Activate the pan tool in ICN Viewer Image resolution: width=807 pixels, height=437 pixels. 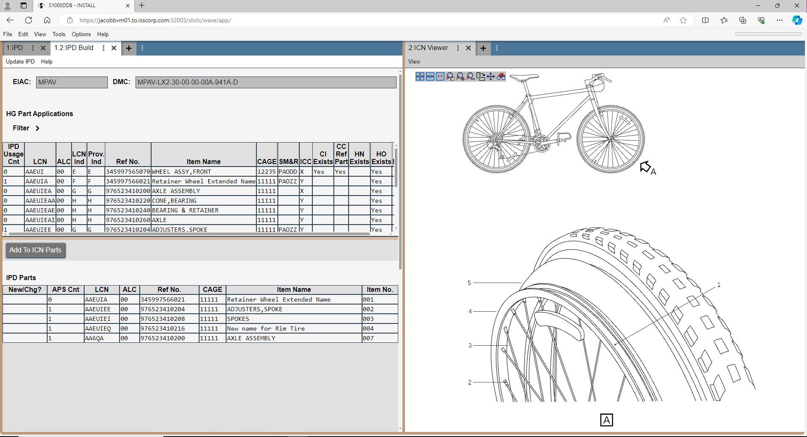pyautogui.click(x=491, y=77)
